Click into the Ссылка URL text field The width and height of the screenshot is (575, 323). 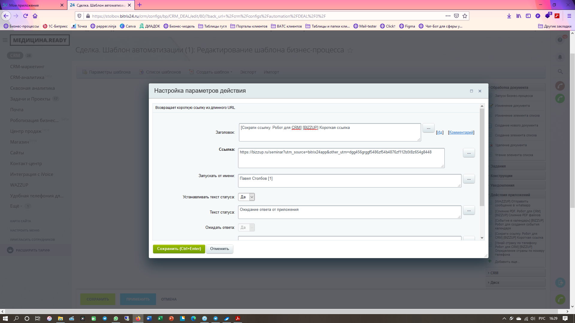point(341,158)
